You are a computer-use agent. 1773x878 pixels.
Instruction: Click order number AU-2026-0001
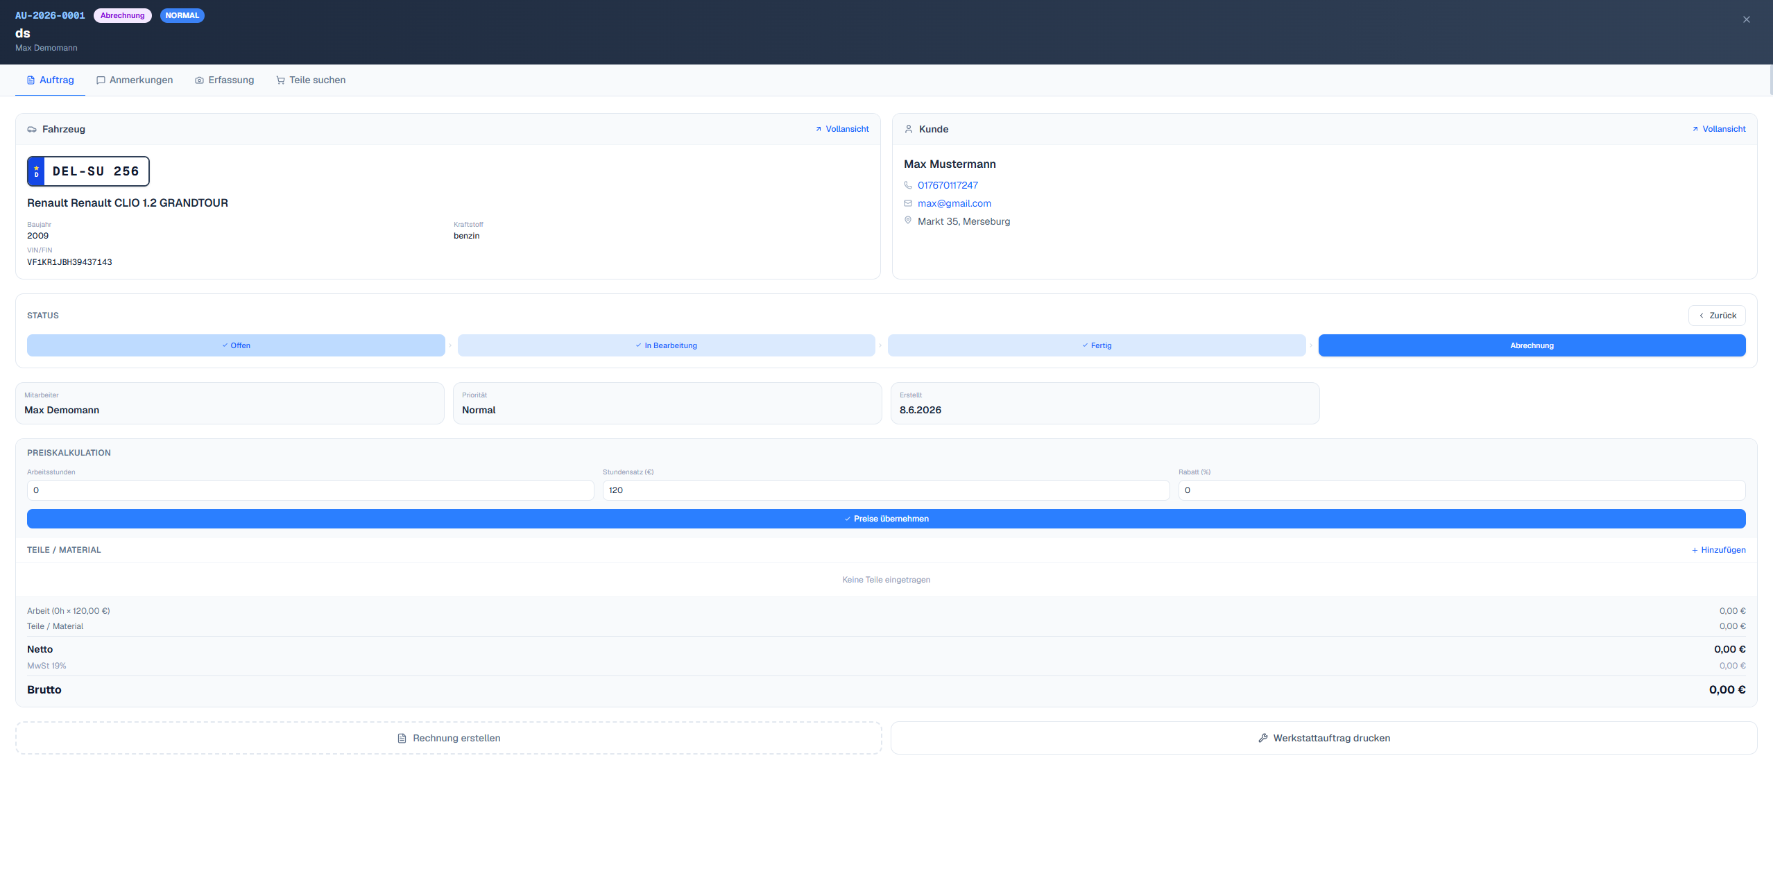pos(50,15)
